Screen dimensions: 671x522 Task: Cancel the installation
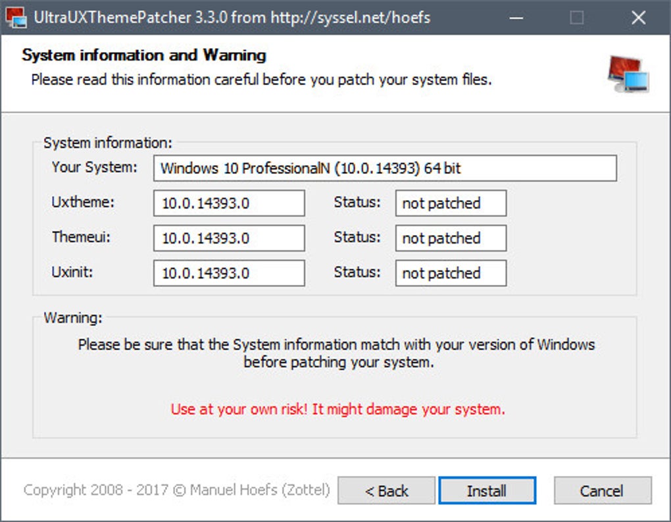(602, 491)
